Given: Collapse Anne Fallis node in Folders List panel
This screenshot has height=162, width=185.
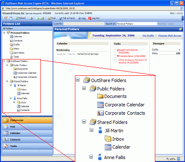Looking at the screenshot, I should click(10, 98).
